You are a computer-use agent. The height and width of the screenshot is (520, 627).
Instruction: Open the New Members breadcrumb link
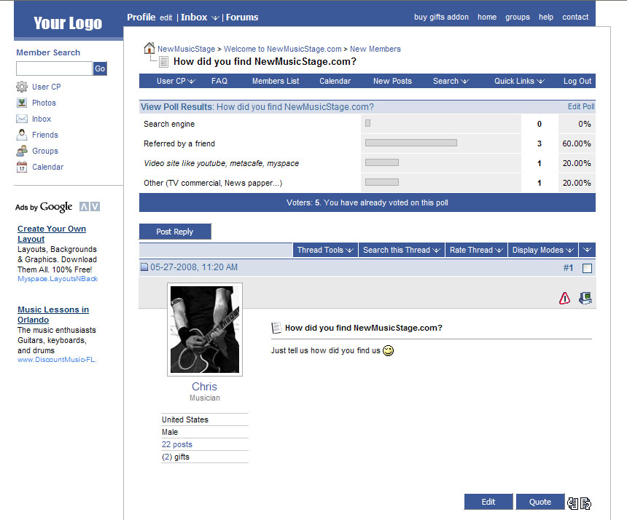(x=375, y=49)
